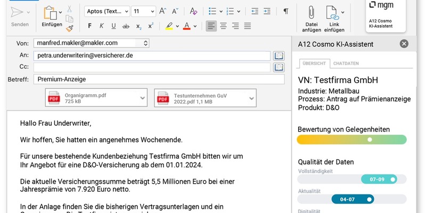The width and height of the screenshot is (426, 213).
Task: Click the Einfügen clipboard icon
Action: pos(51,12)
